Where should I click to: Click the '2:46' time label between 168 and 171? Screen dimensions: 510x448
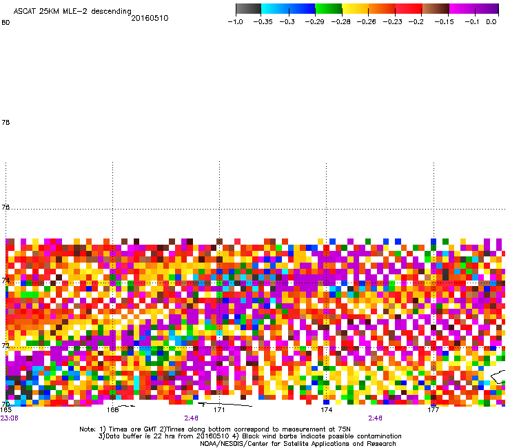click(192, 418)
